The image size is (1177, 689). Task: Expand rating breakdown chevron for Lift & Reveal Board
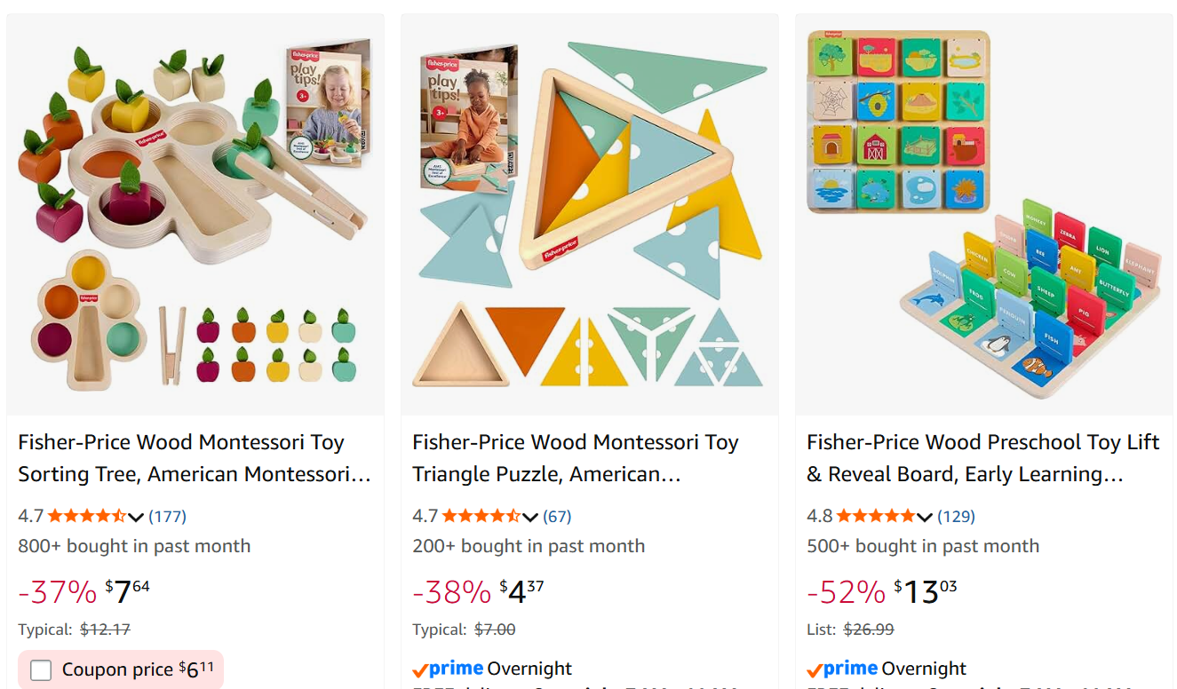coord(924,517)
